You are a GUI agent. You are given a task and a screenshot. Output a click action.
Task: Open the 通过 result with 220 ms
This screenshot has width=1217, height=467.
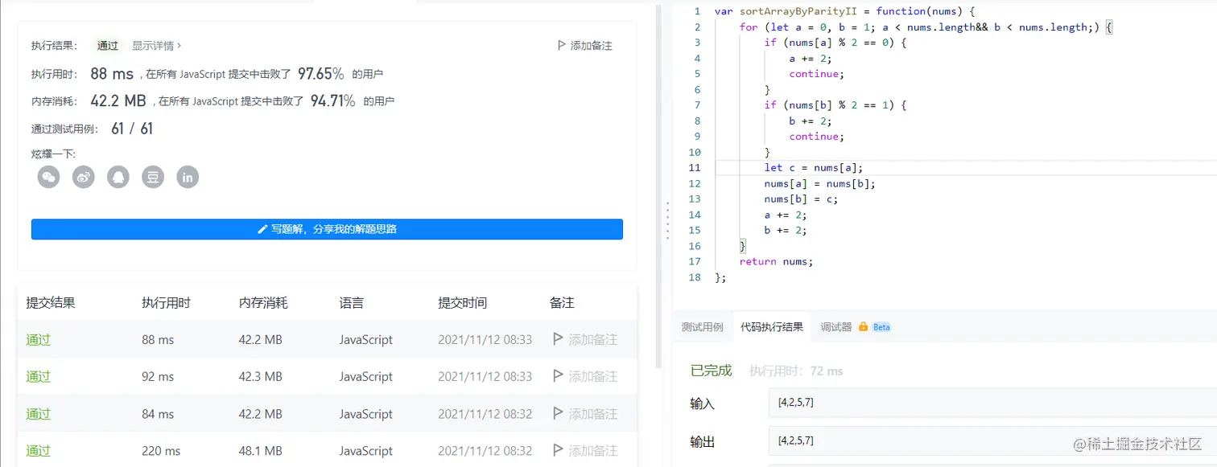(x=38, y=451)
